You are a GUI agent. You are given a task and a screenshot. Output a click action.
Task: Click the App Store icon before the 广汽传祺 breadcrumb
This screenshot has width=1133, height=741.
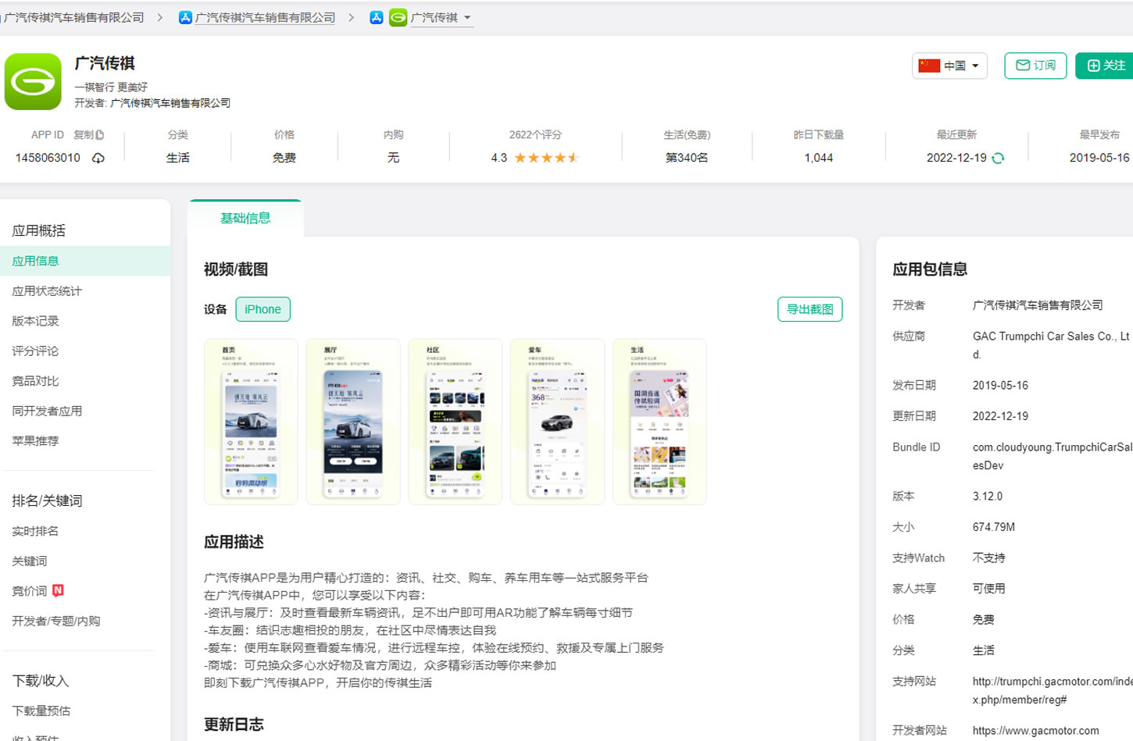click(x=376, y=17)
